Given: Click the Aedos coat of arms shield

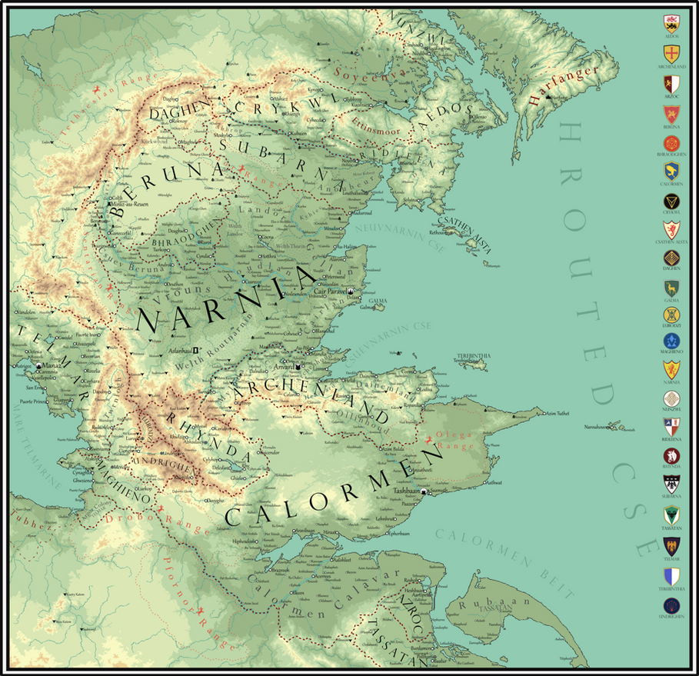Looking at the screenshot, I should coord(672,23).
